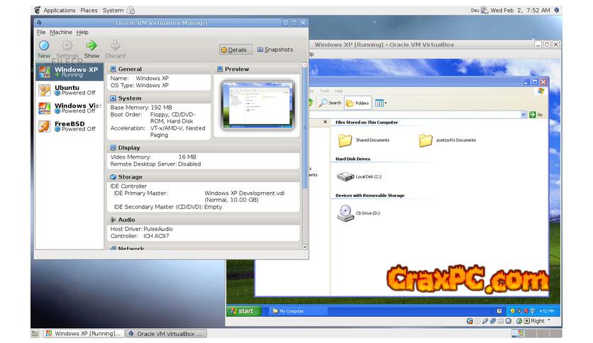Click the Windows XP start button

[241, 311]
